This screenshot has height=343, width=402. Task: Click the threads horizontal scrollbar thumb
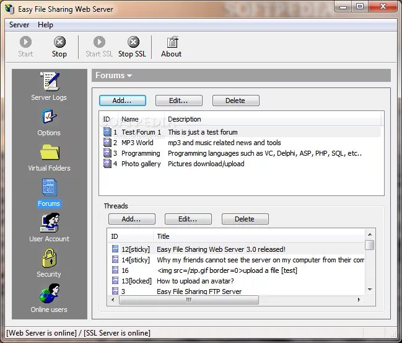tap(189, 300)
